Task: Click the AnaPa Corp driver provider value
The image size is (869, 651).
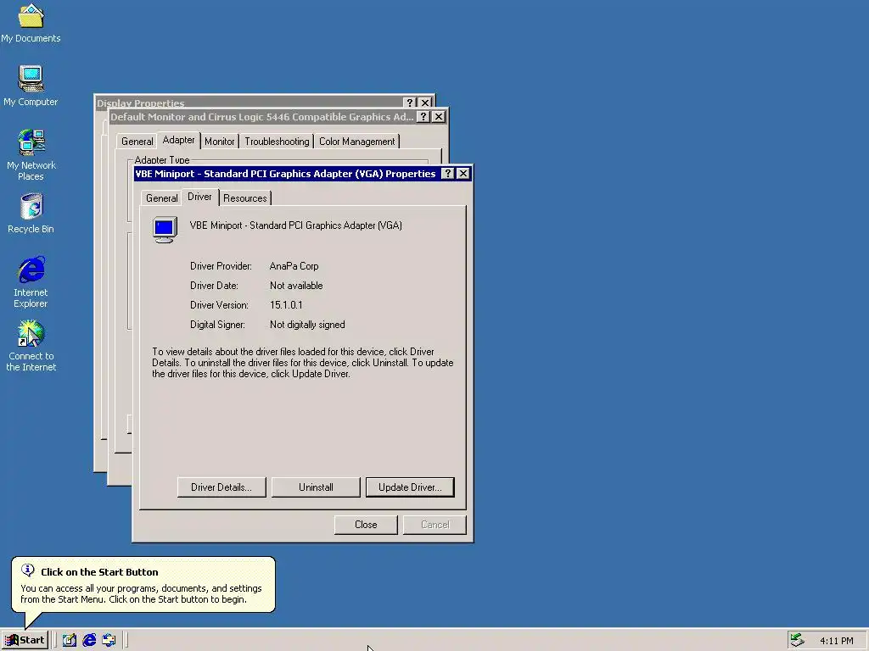Action: (294, 265)
